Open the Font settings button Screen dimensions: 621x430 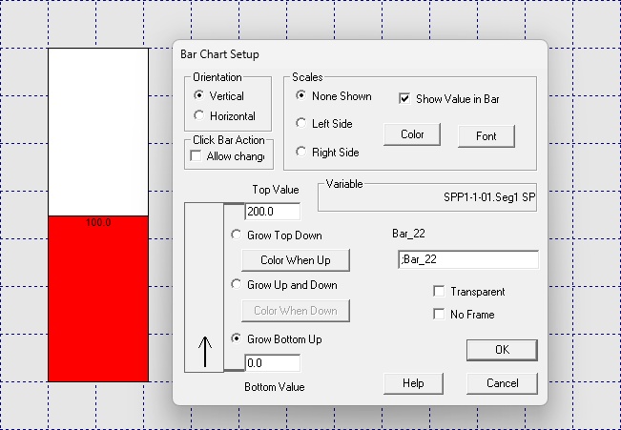486,136
